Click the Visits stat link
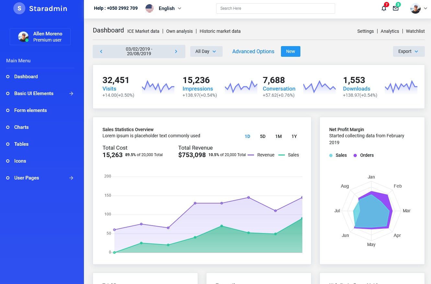Image resolution: width=431 pixels, height=284 pixels. (109, 89)
